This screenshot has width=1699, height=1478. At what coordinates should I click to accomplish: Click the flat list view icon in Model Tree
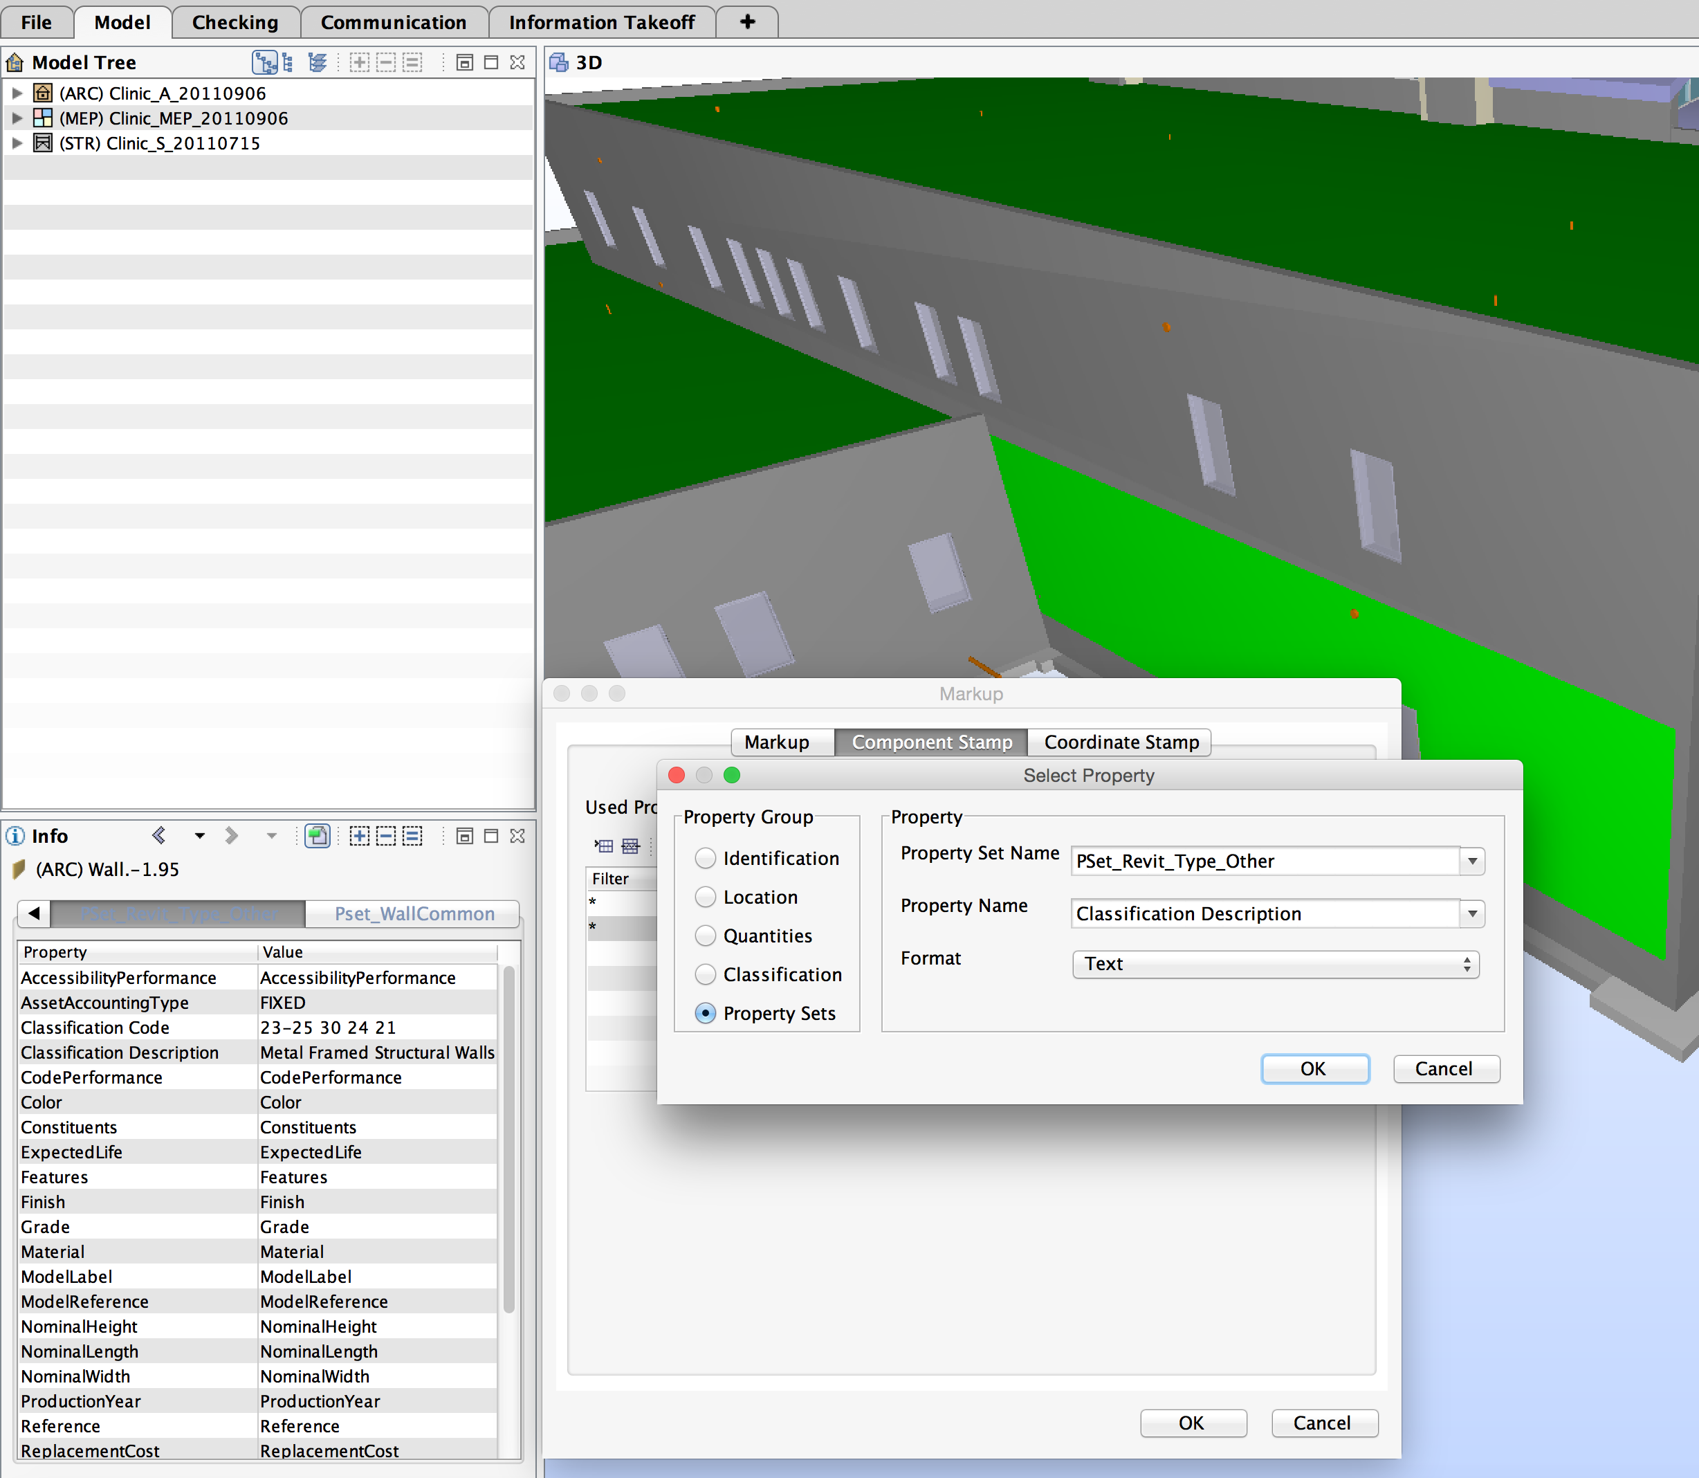[286, 62]
